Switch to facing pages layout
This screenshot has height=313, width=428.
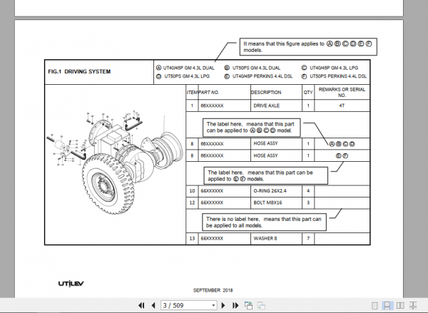(400, 306)
